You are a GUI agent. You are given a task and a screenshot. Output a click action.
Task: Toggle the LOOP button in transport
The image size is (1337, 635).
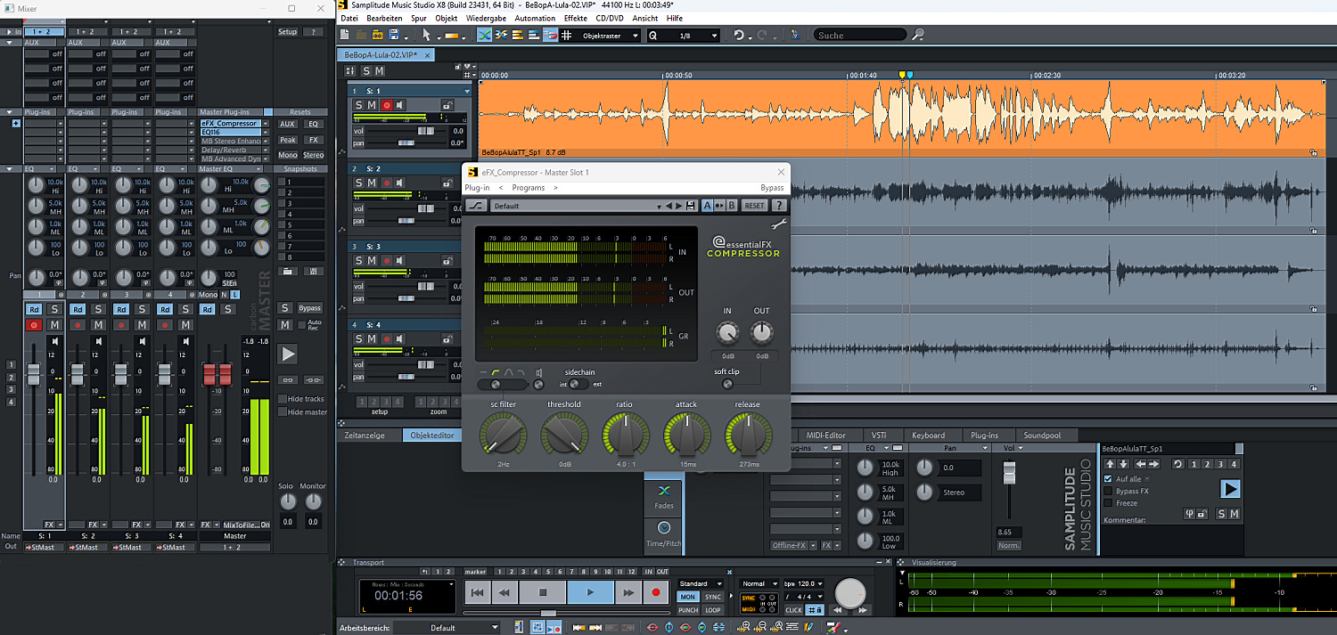713,610
